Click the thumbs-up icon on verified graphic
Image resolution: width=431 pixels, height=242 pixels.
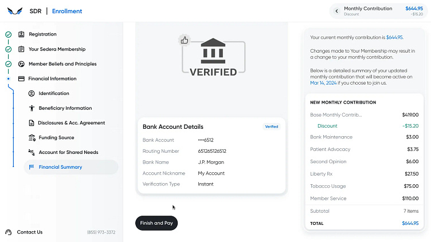point(185,40)
